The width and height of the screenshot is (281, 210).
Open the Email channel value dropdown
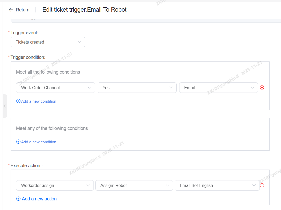[x=218, y=88]
